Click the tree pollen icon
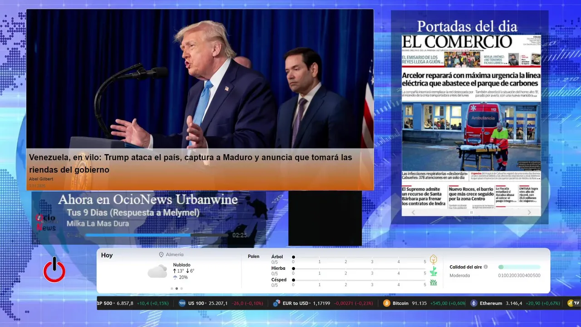Image resolution: width=581 pixels, height=327 pixels. 433,259
